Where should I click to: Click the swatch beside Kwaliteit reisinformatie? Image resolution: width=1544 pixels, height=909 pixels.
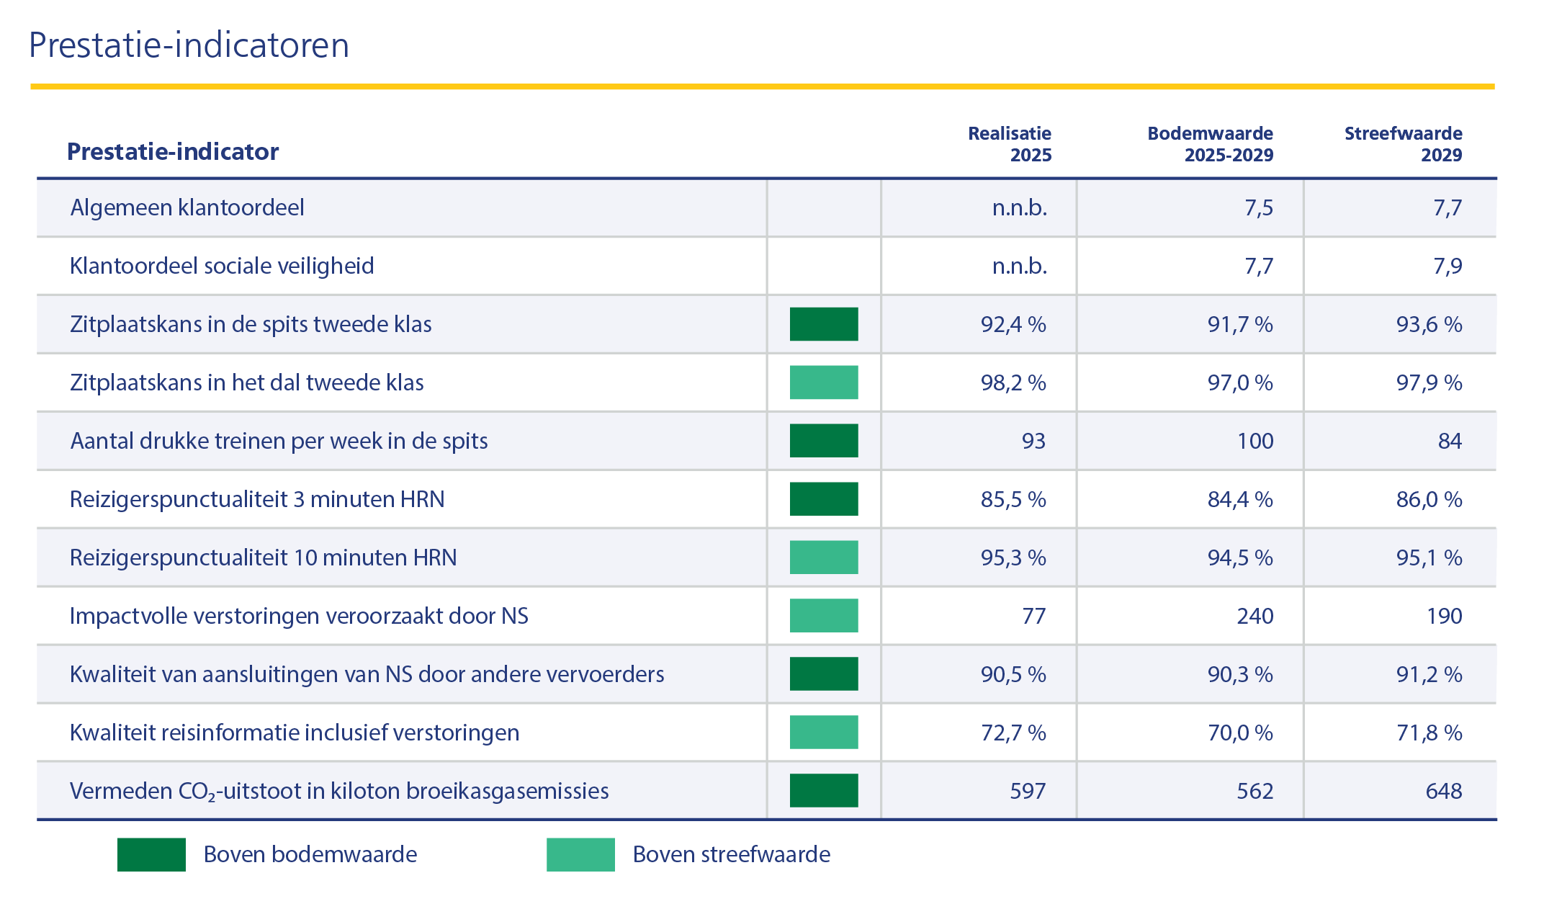click(x=824, y=733)
